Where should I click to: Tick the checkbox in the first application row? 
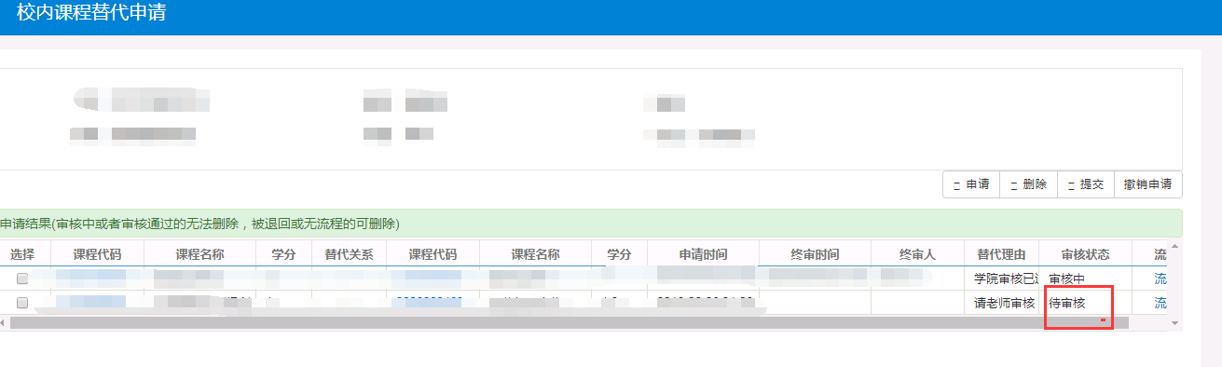pyautogui.click(x=22, y=279)
